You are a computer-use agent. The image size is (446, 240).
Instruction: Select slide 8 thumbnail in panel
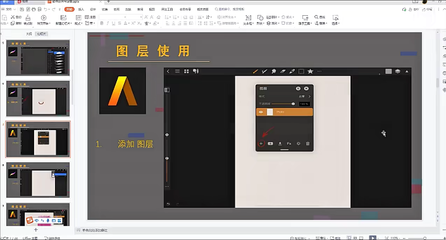click(38, 180)
